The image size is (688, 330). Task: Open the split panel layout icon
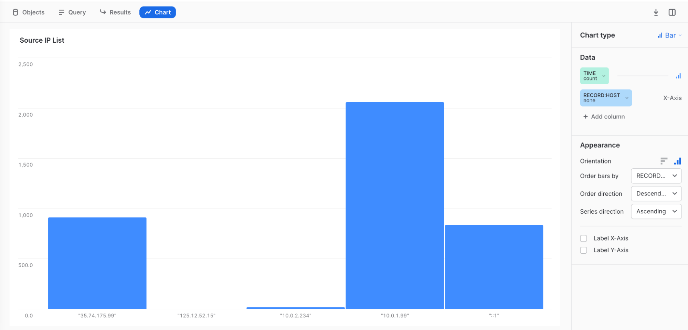[671, 12]
